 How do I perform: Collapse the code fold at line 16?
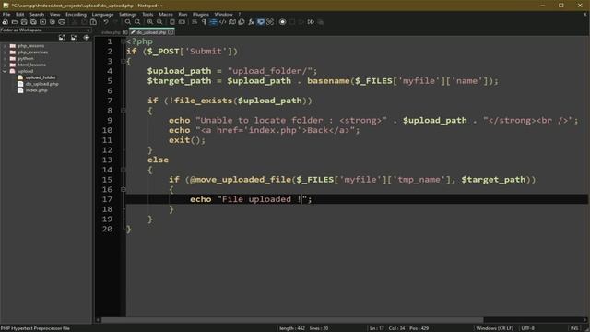[123, 189]
